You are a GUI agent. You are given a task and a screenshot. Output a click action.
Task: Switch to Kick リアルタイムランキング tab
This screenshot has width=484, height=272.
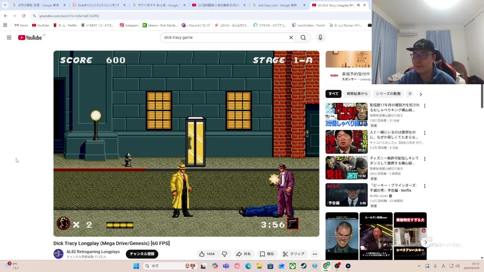[x=98, y=5]
